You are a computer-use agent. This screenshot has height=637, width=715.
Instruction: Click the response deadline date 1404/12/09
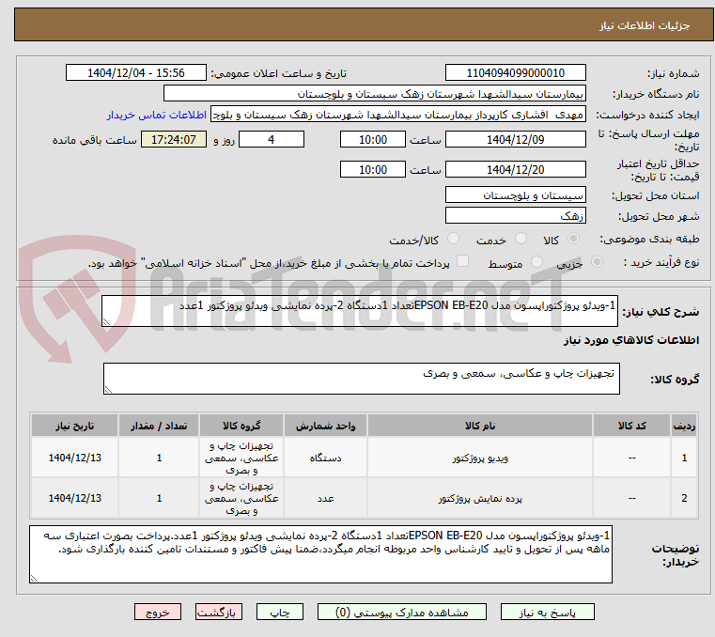(516, 140)
